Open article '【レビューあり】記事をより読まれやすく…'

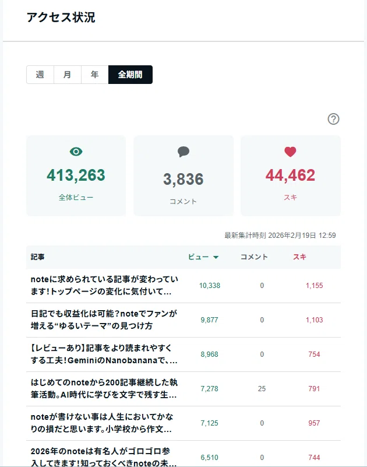104,354
